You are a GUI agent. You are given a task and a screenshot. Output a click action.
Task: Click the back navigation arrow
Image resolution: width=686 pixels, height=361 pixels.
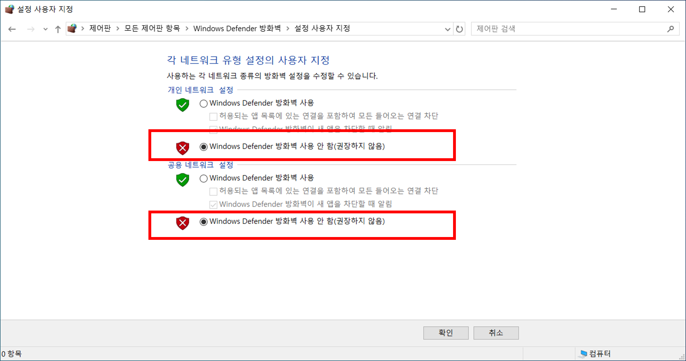coord(12,29)
